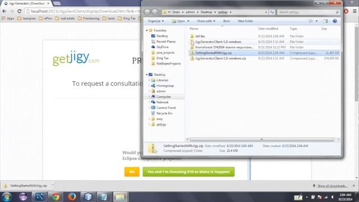
Task: Open Chrome hamburger menu icon
Action: click(355, 11)
